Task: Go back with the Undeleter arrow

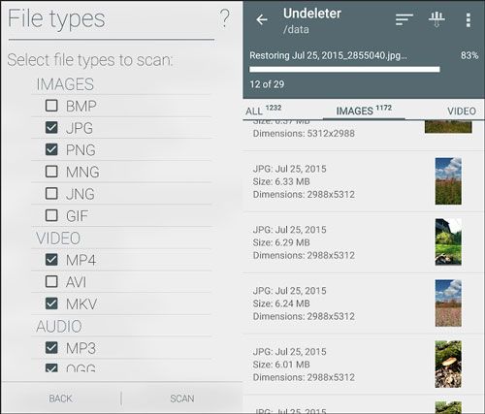Action: coord(262,20)
